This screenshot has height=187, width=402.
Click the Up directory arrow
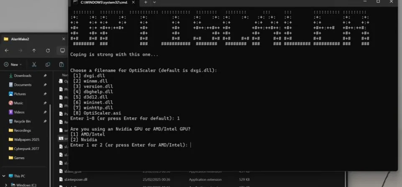(34, 51)
